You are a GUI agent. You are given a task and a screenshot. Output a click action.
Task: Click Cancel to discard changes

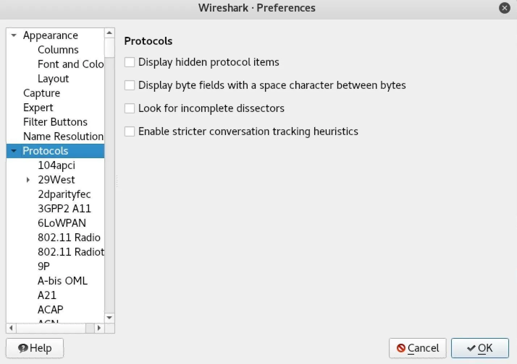(x=417, y=348)
